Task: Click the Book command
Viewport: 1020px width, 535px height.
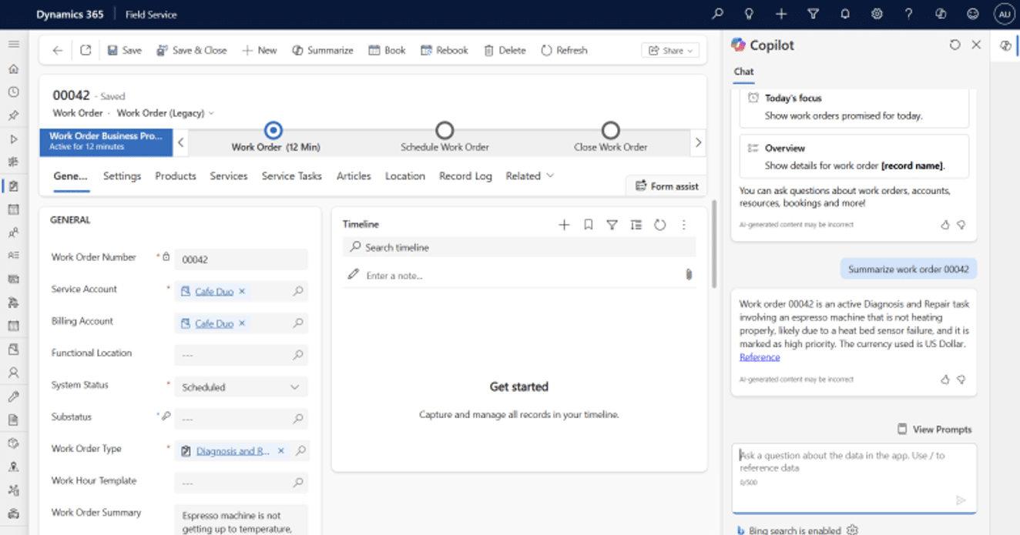Action: [387, 50]
